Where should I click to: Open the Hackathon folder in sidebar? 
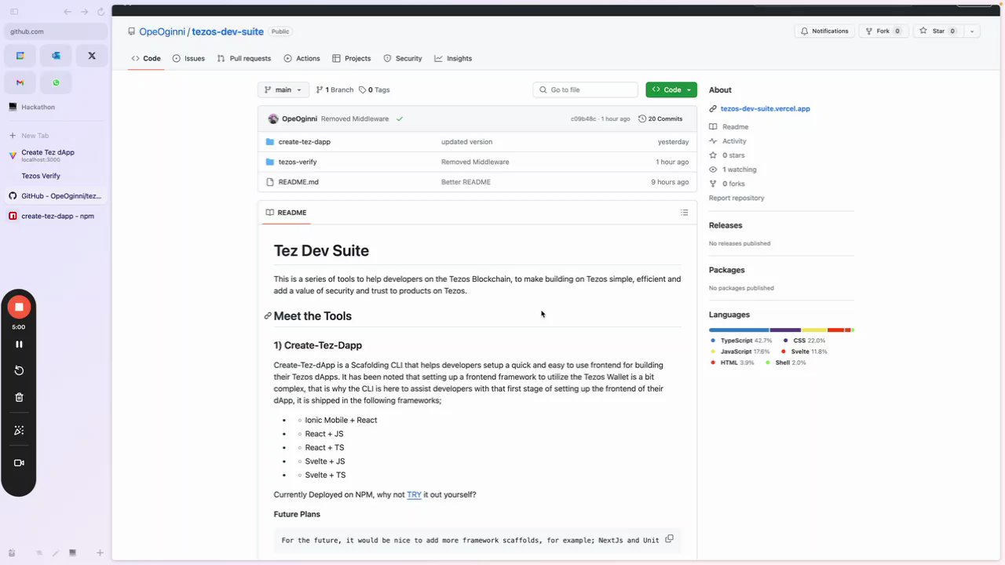(x=56, y=107)
